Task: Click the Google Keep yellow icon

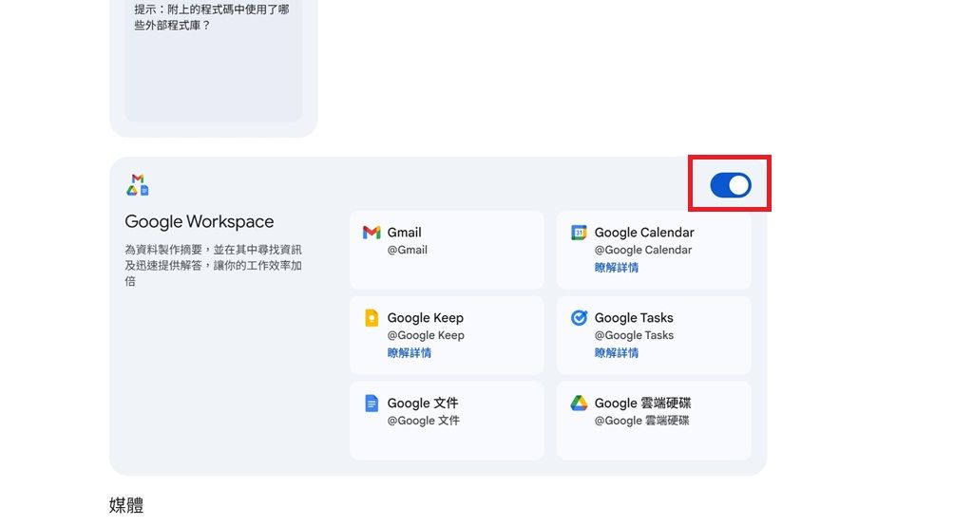Action: click(372, 318)
